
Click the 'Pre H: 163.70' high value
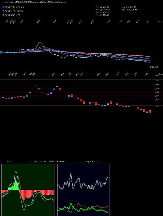(x=102, y=10)
